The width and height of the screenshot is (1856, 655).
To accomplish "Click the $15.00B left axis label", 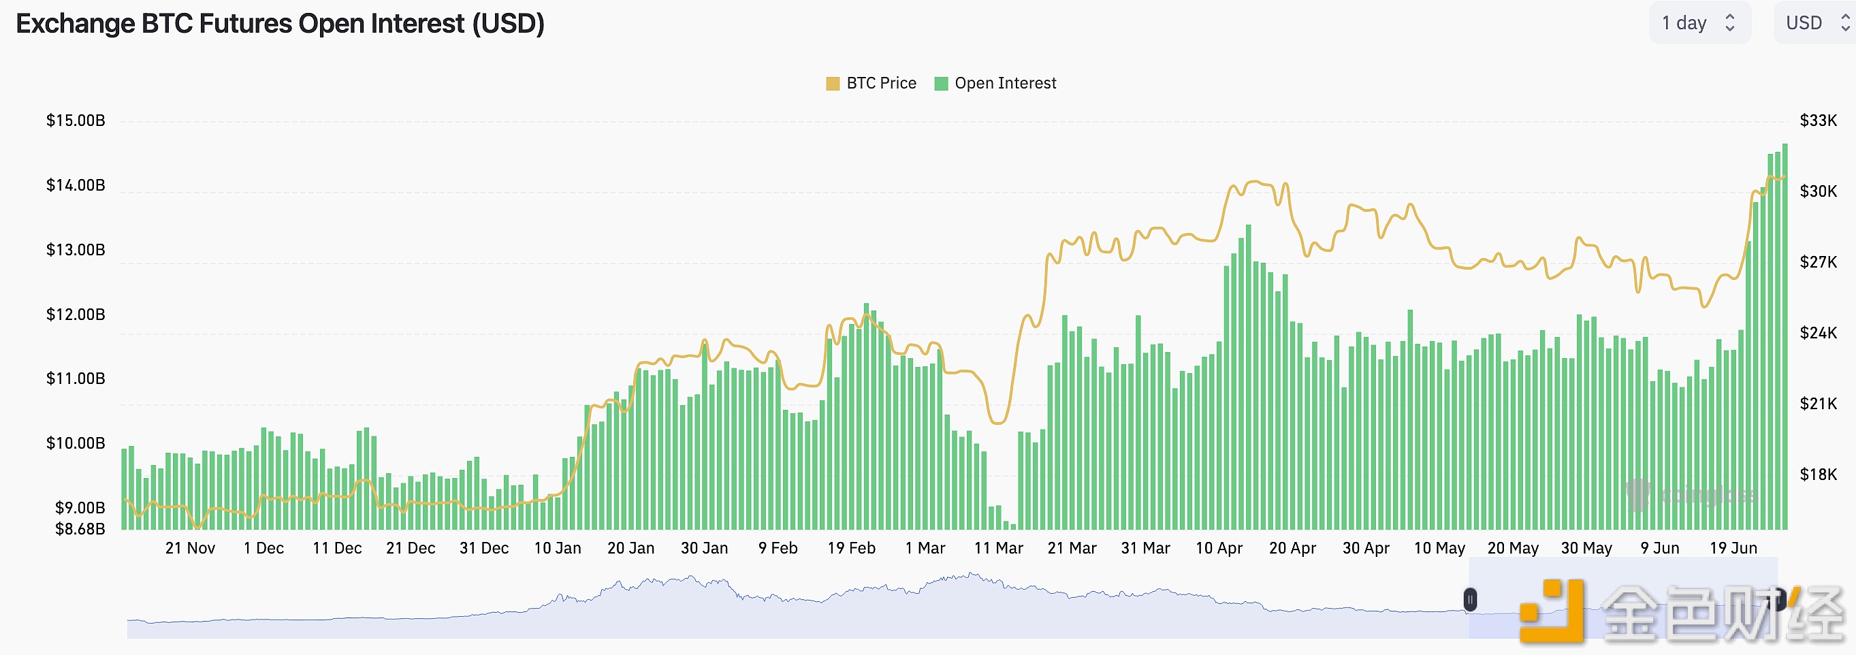I will [76, 121].
